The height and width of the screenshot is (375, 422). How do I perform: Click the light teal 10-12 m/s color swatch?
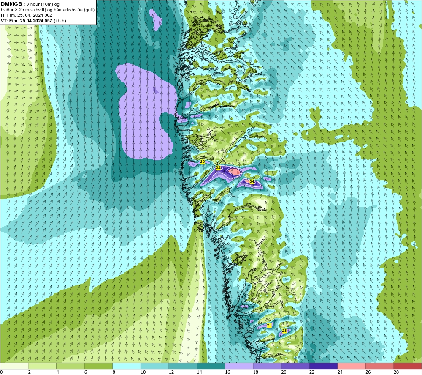(155, 366)
